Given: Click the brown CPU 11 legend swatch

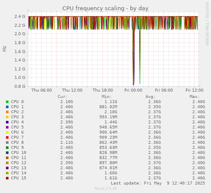Looking at the screenshot, I should point(7,158).
